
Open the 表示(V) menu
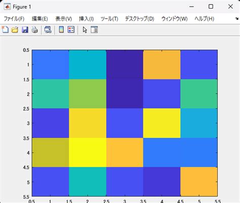click(x=64, y=19)
